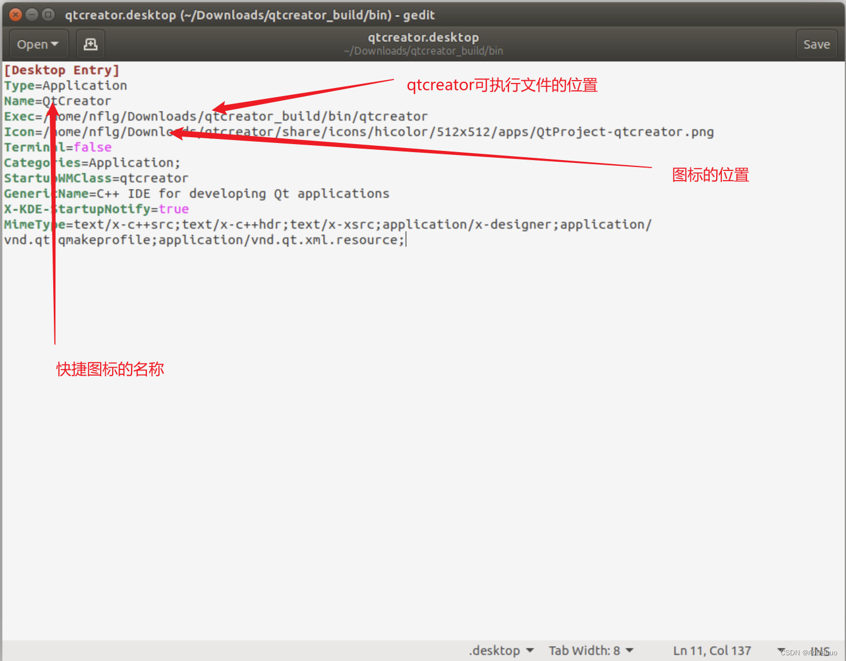The image size is (846, 661).
Task: Select the Ln 11, Col 137 position indicator
Action: (x=712, y=651)
